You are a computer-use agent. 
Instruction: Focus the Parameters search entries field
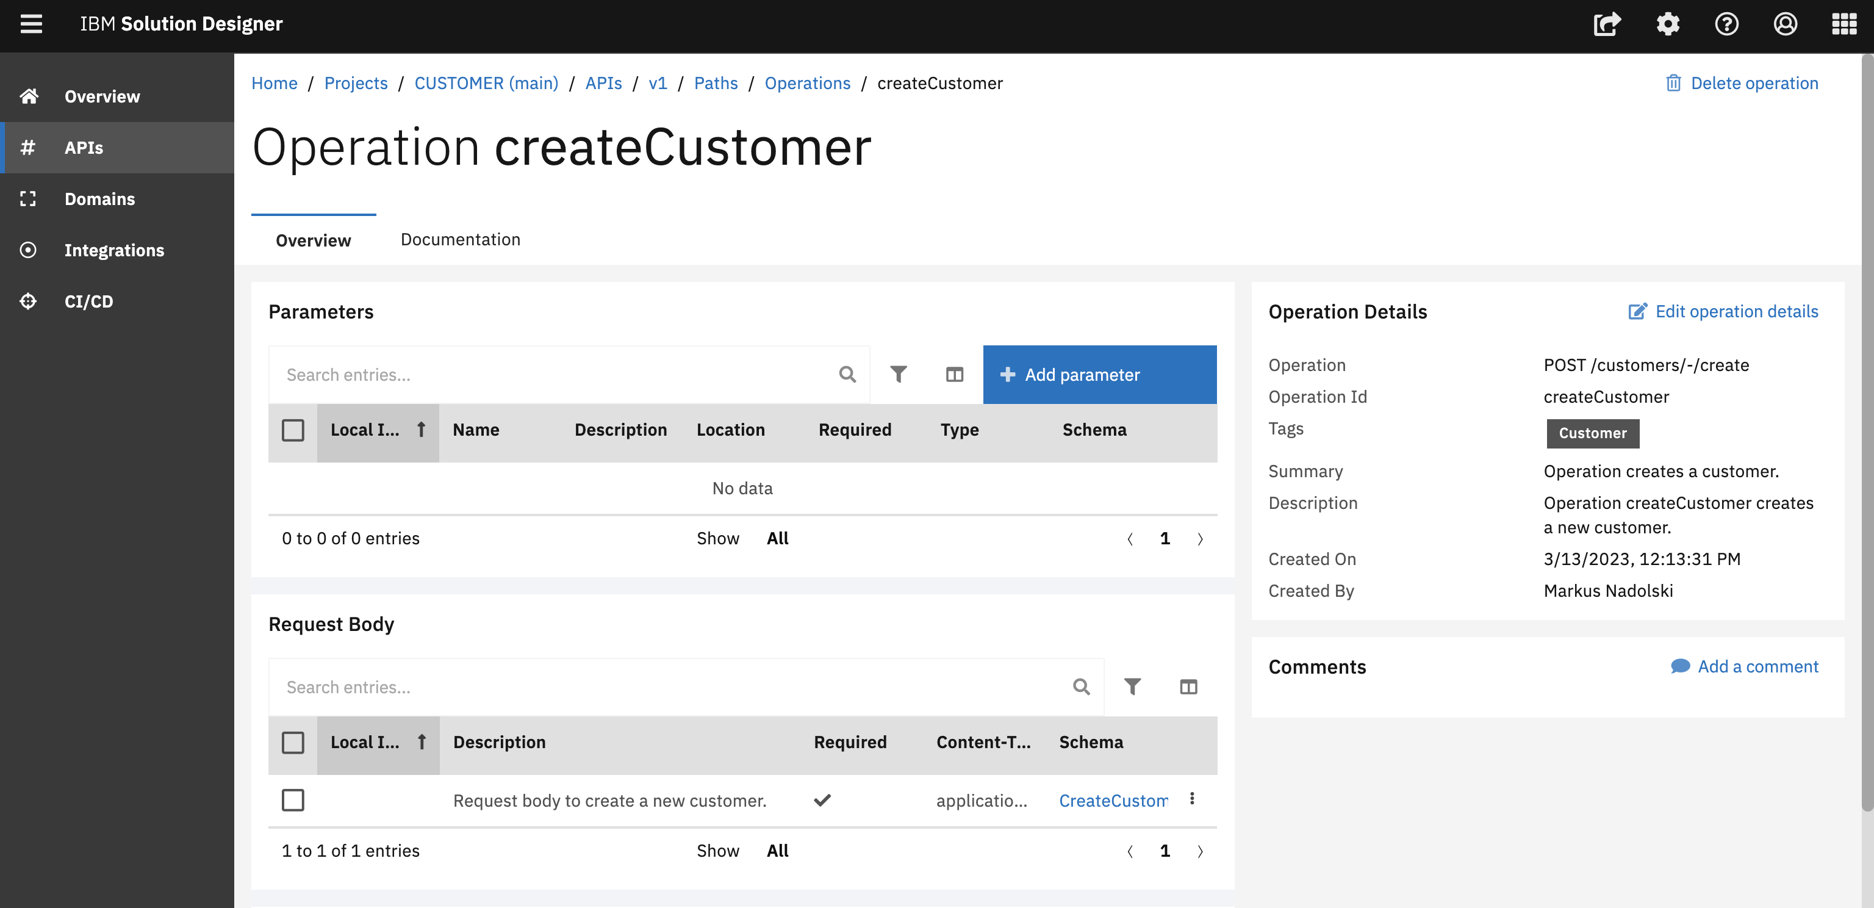coord(553,374)
